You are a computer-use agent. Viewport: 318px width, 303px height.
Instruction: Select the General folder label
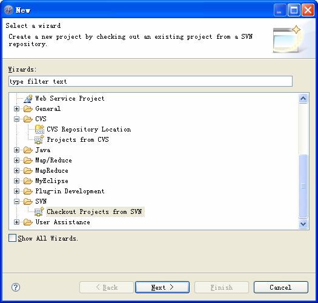[48, 109]
